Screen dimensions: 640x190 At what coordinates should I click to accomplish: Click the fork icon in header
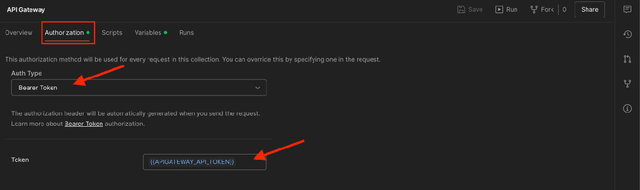(x=534, y=9)
